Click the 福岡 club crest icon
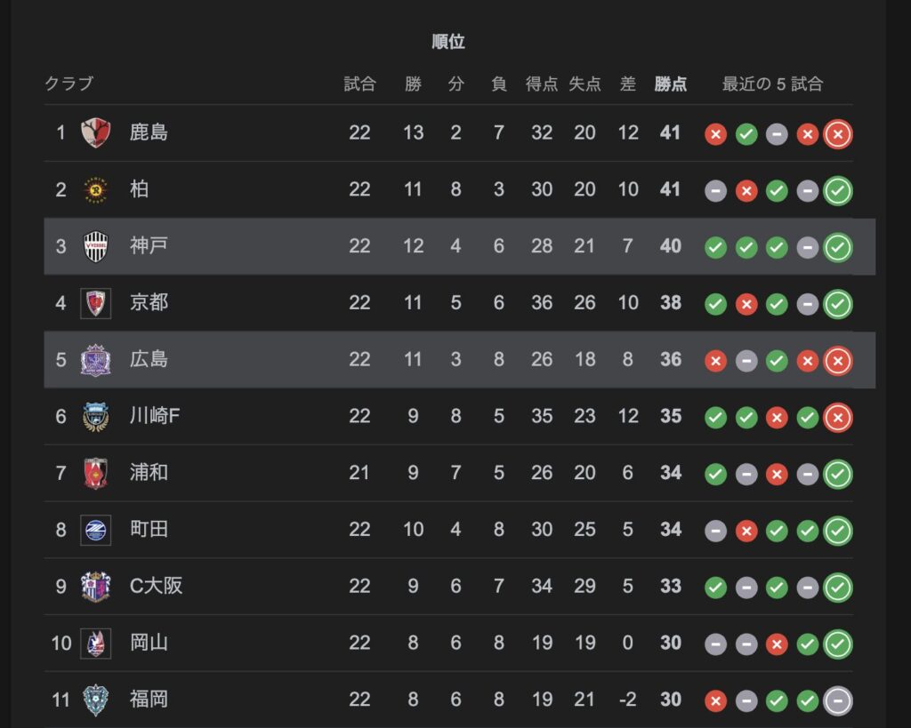Screen dimensions: 911x728 click(x=95, y=700)
